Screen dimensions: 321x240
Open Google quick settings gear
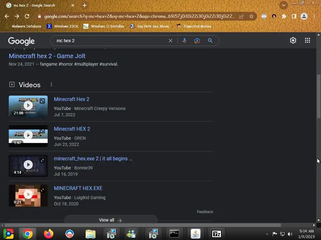(293, 40)
